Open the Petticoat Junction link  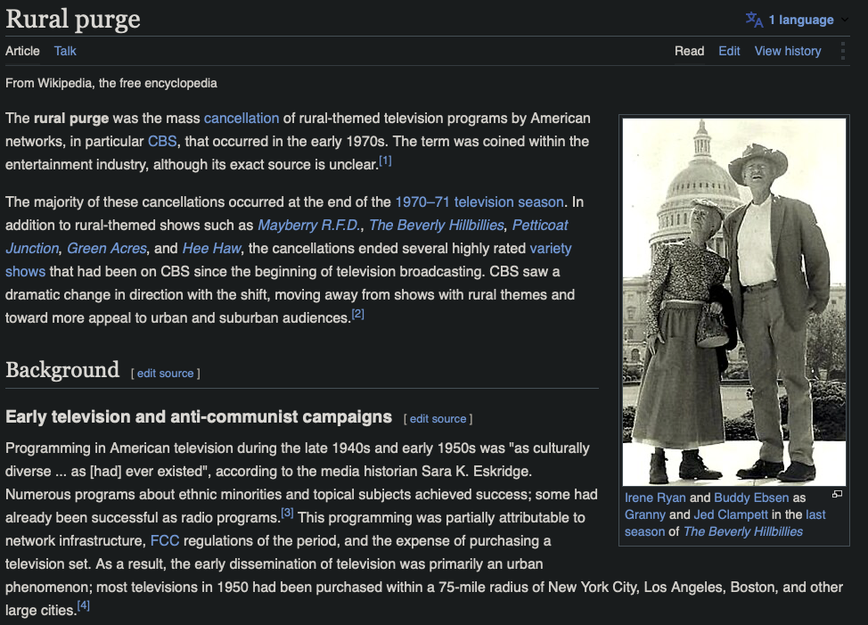coord(540,226)
